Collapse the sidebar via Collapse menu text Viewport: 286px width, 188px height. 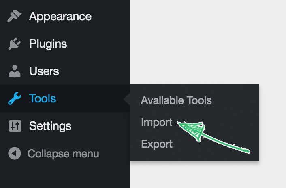click(63, 154)
